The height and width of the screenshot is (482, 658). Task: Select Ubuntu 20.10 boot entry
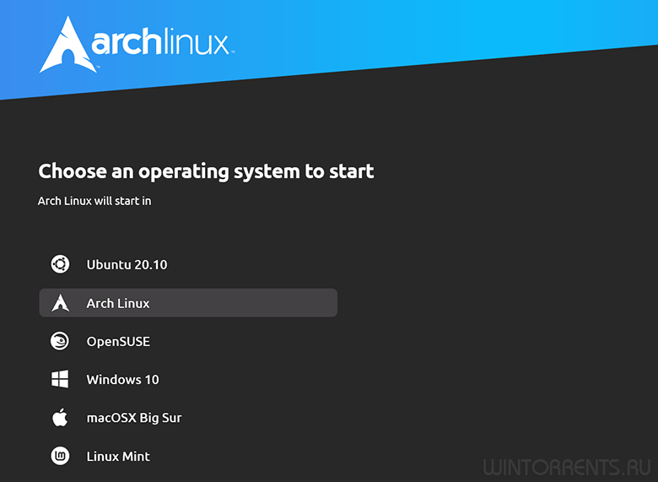pyautogui.click(x=127, y=264)
